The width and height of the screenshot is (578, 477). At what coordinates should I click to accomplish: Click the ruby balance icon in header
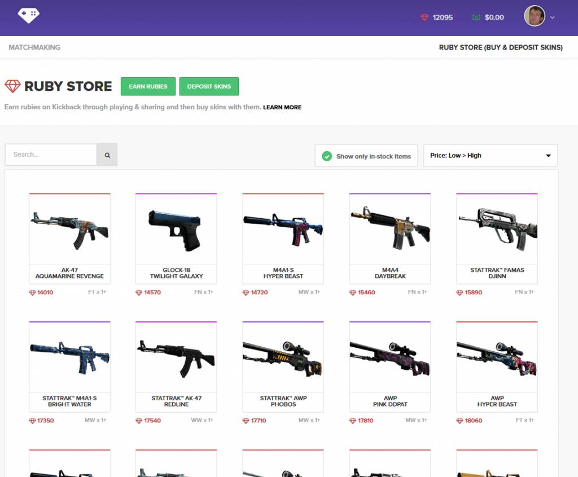point(424,17)
